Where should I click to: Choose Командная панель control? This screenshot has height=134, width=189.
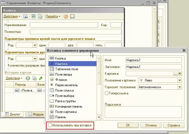point(73,106)
